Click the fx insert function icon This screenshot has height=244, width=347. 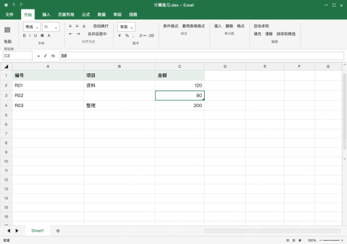click(x=53, y=56)
